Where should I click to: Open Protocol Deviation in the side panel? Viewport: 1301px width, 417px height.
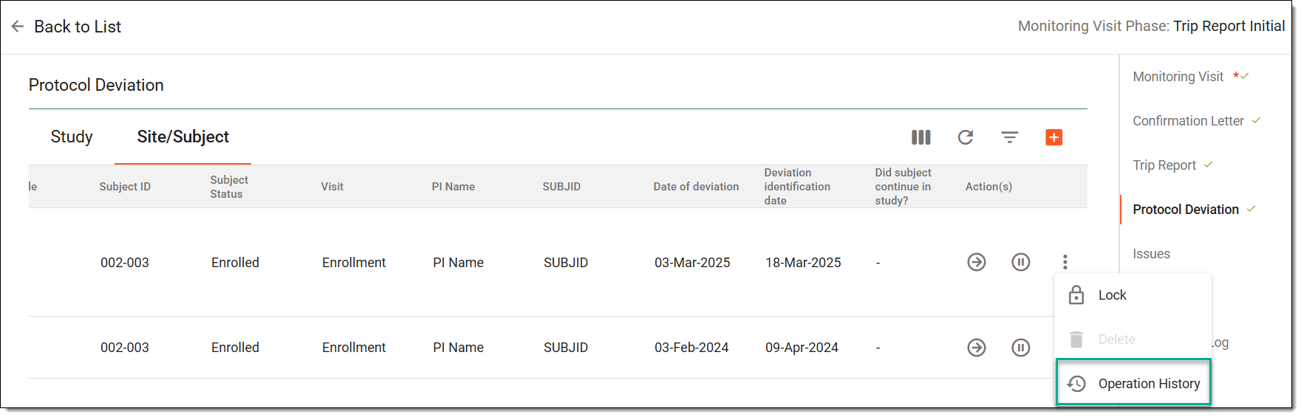[x=1186, y=210]
